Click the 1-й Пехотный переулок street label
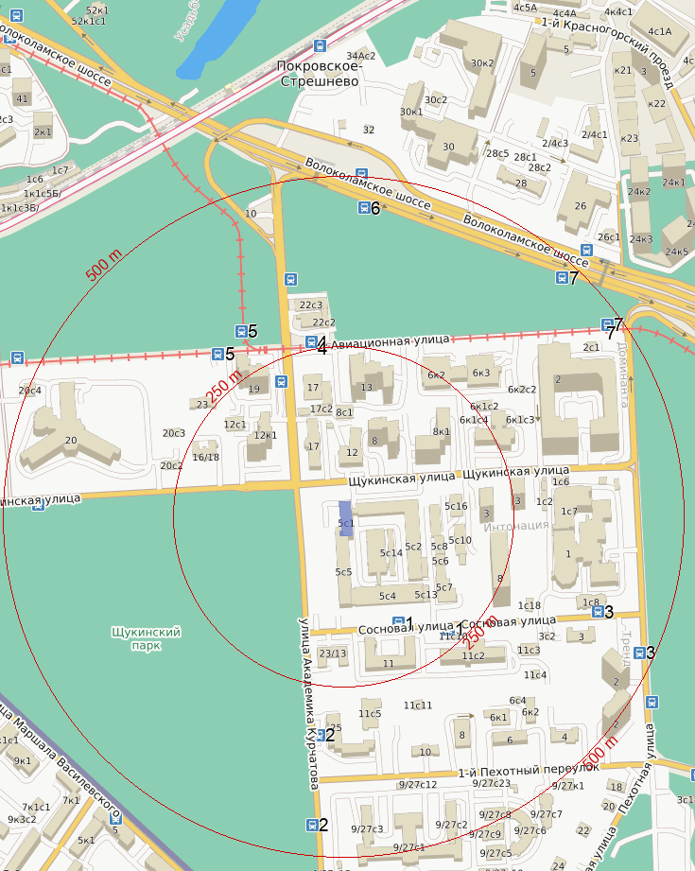Image resolution: width=695 pixels, height=871 pixels. click(x=528, y=768)
